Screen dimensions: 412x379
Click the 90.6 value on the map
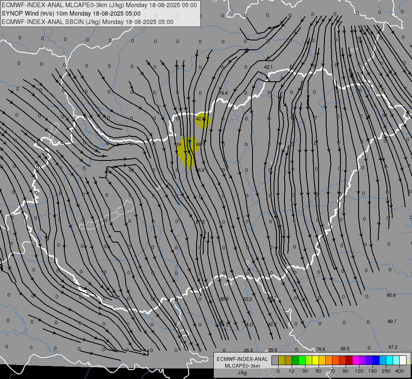point(391,295)
